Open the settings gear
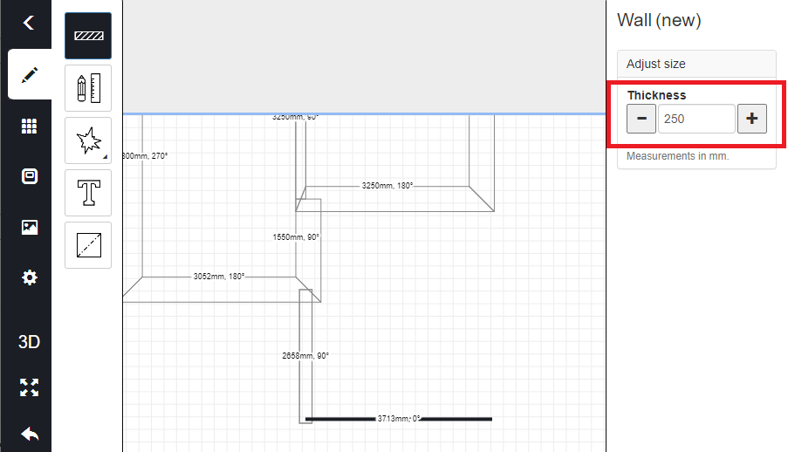The image size is (788, 452). [29, 277]
